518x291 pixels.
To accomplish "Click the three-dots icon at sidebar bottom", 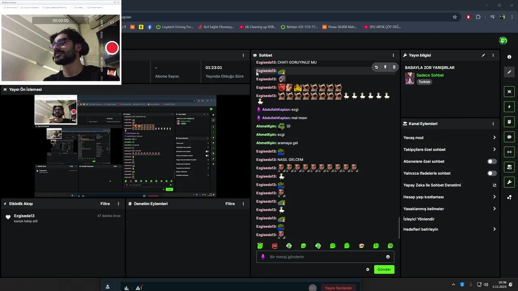I will (x=510, y=197).
